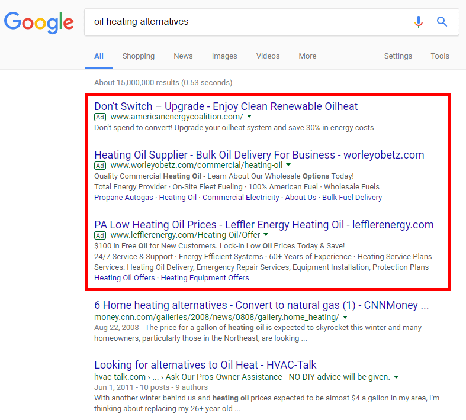Open the Settings menu

(x=398, y=56)
